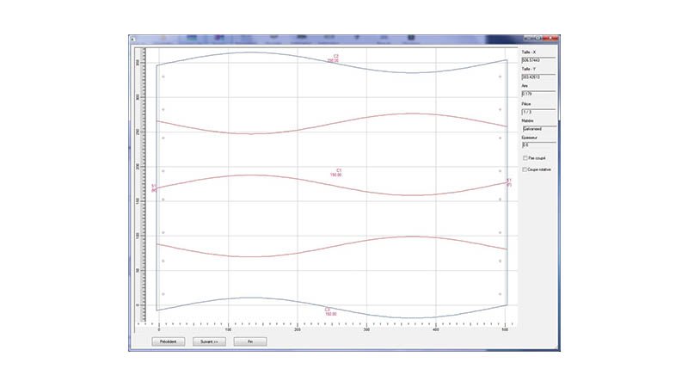Click the Précédent button

[169, 341]
